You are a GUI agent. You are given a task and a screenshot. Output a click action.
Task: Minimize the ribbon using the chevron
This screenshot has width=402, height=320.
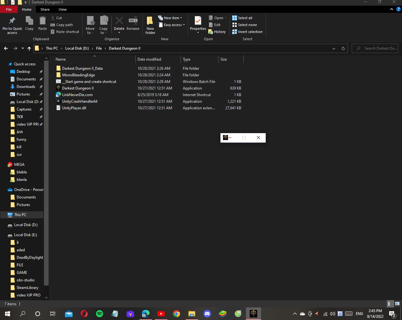391,9
